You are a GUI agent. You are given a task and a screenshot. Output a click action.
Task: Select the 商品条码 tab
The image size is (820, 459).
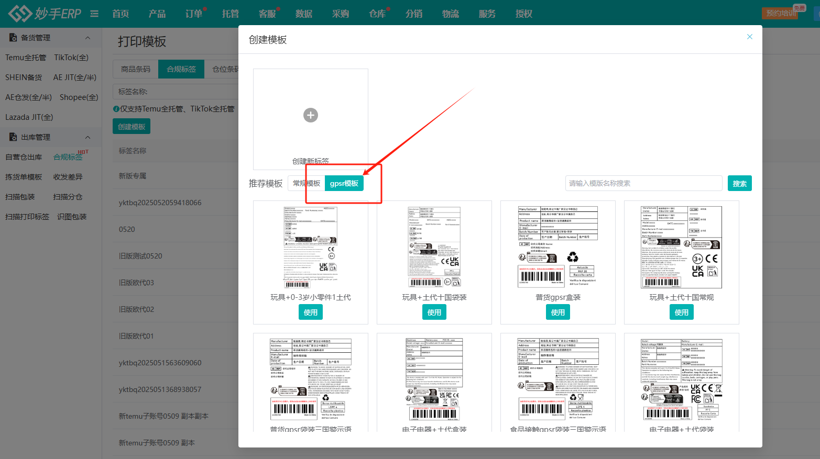coord(136,69)
